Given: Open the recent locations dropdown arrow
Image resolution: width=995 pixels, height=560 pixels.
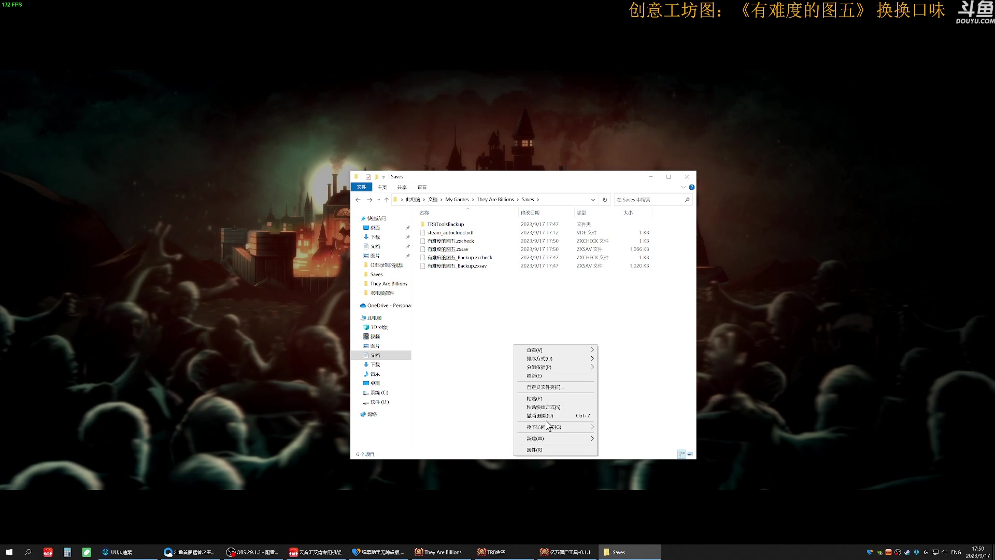Looking at the screenshot, I should click(378, 200).
